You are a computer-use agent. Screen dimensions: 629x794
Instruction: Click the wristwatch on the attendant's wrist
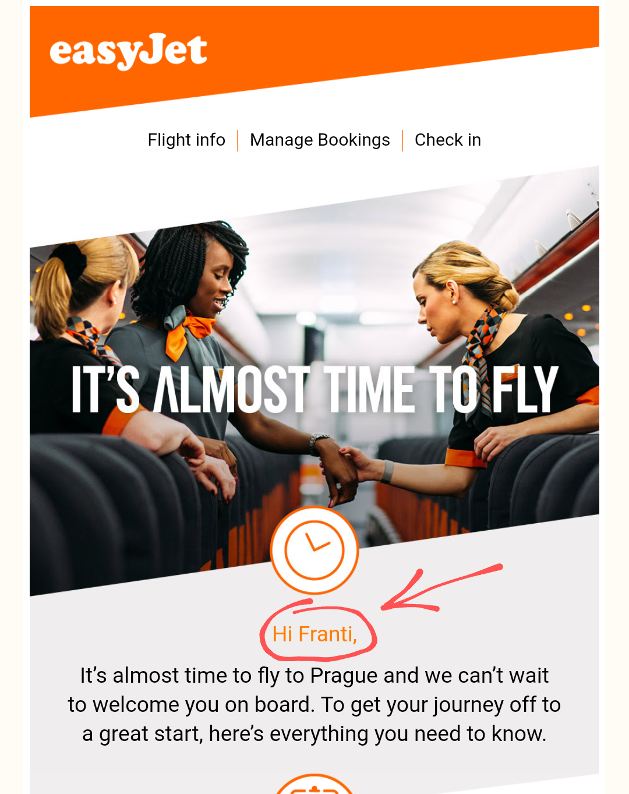[x=317, y=443]
